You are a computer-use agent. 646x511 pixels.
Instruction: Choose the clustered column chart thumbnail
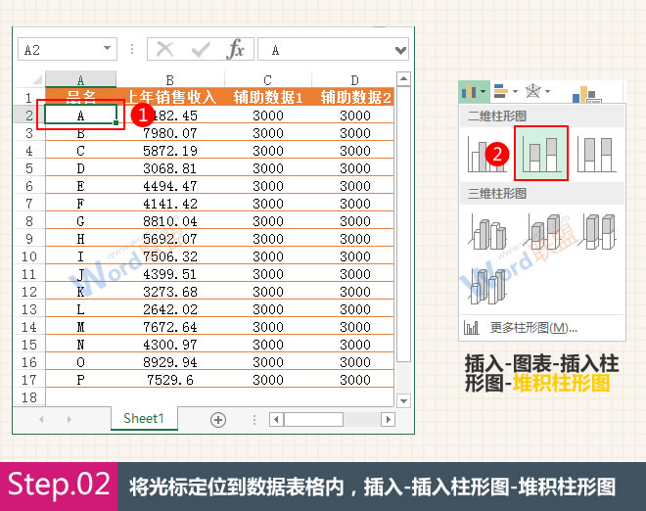pyautogui.click(x=486, y=154)
